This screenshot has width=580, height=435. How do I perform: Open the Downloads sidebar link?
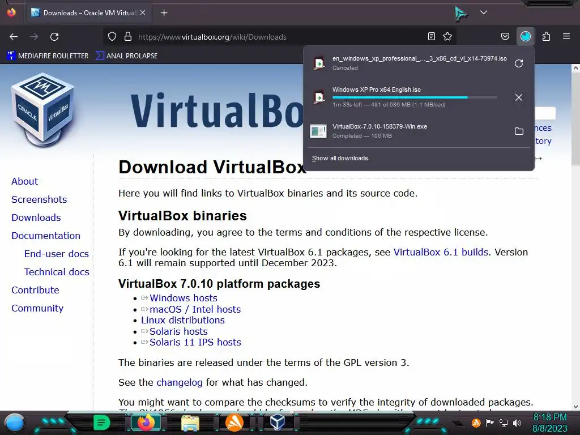(x=36, y=217)
